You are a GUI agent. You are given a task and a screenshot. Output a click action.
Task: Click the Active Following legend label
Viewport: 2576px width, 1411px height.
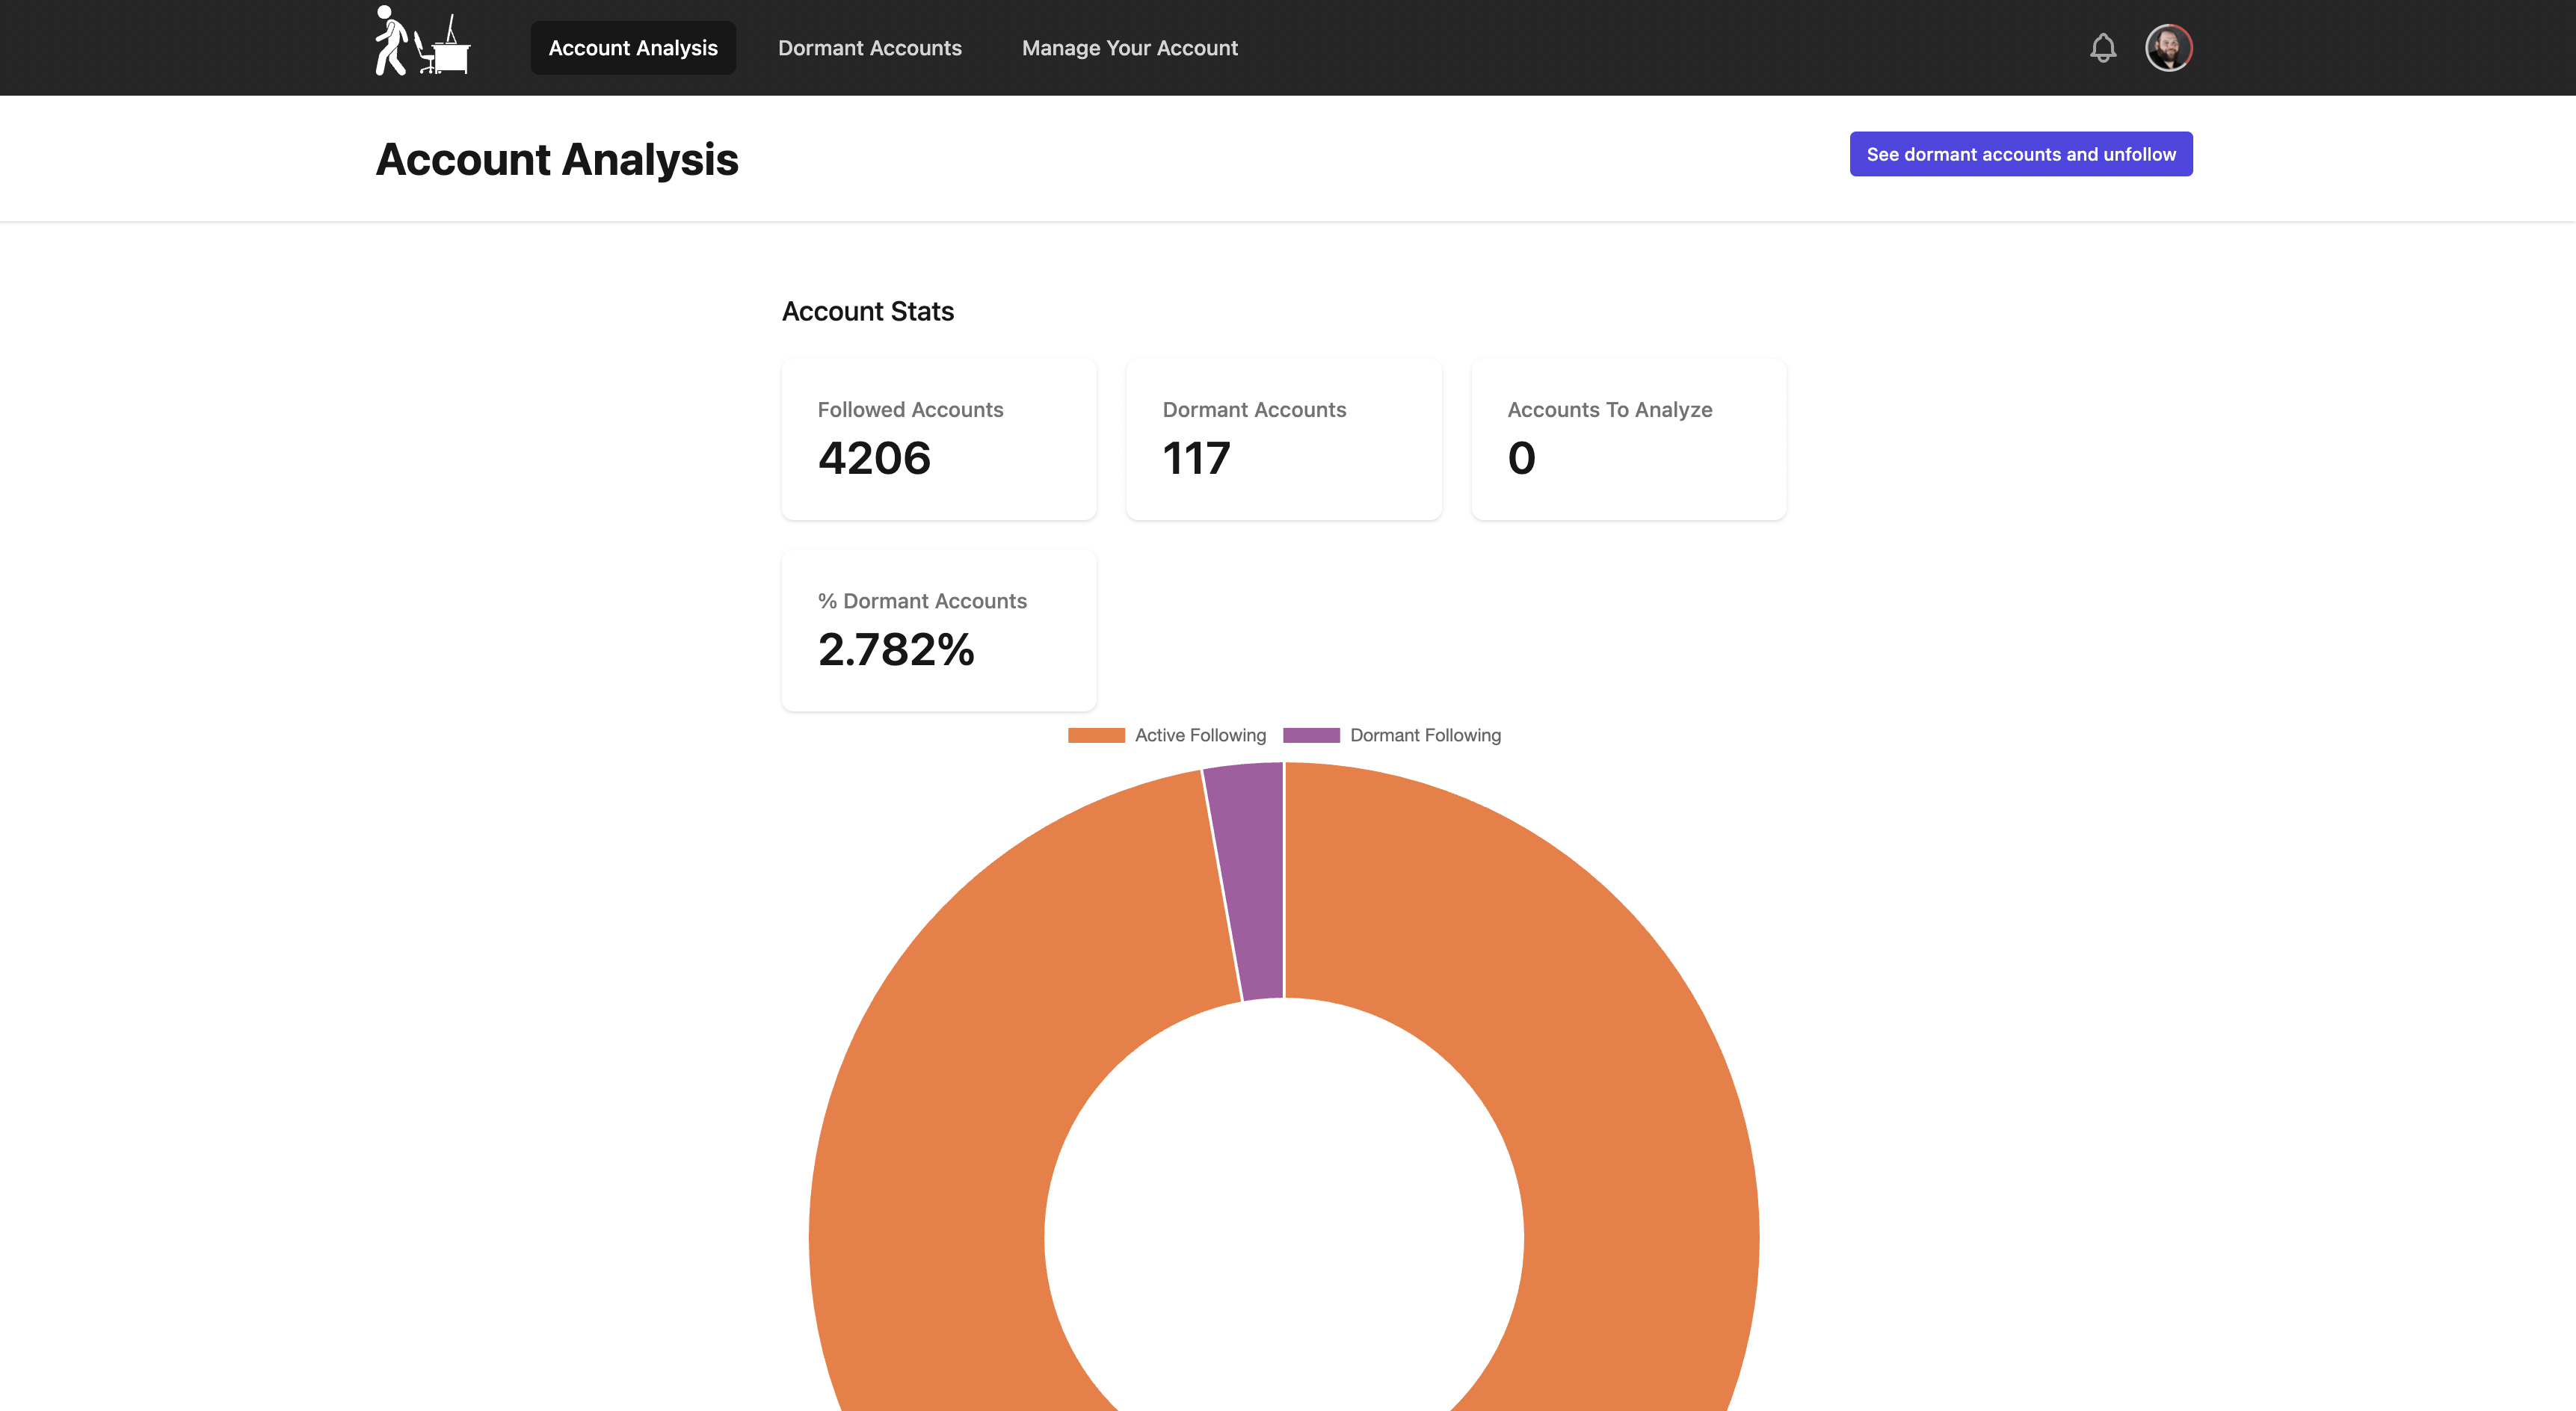pyautogui.click(x=1200, y=735)
